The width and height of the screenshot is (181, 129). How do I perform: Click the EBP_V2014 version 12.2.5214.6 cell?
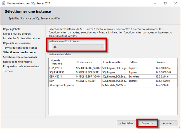click(166, 77)
